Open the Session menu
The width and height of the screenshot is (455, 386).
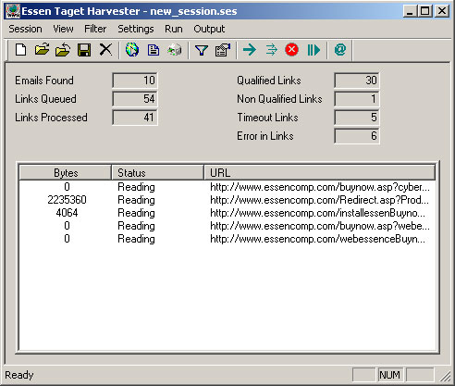pos(25,29)
